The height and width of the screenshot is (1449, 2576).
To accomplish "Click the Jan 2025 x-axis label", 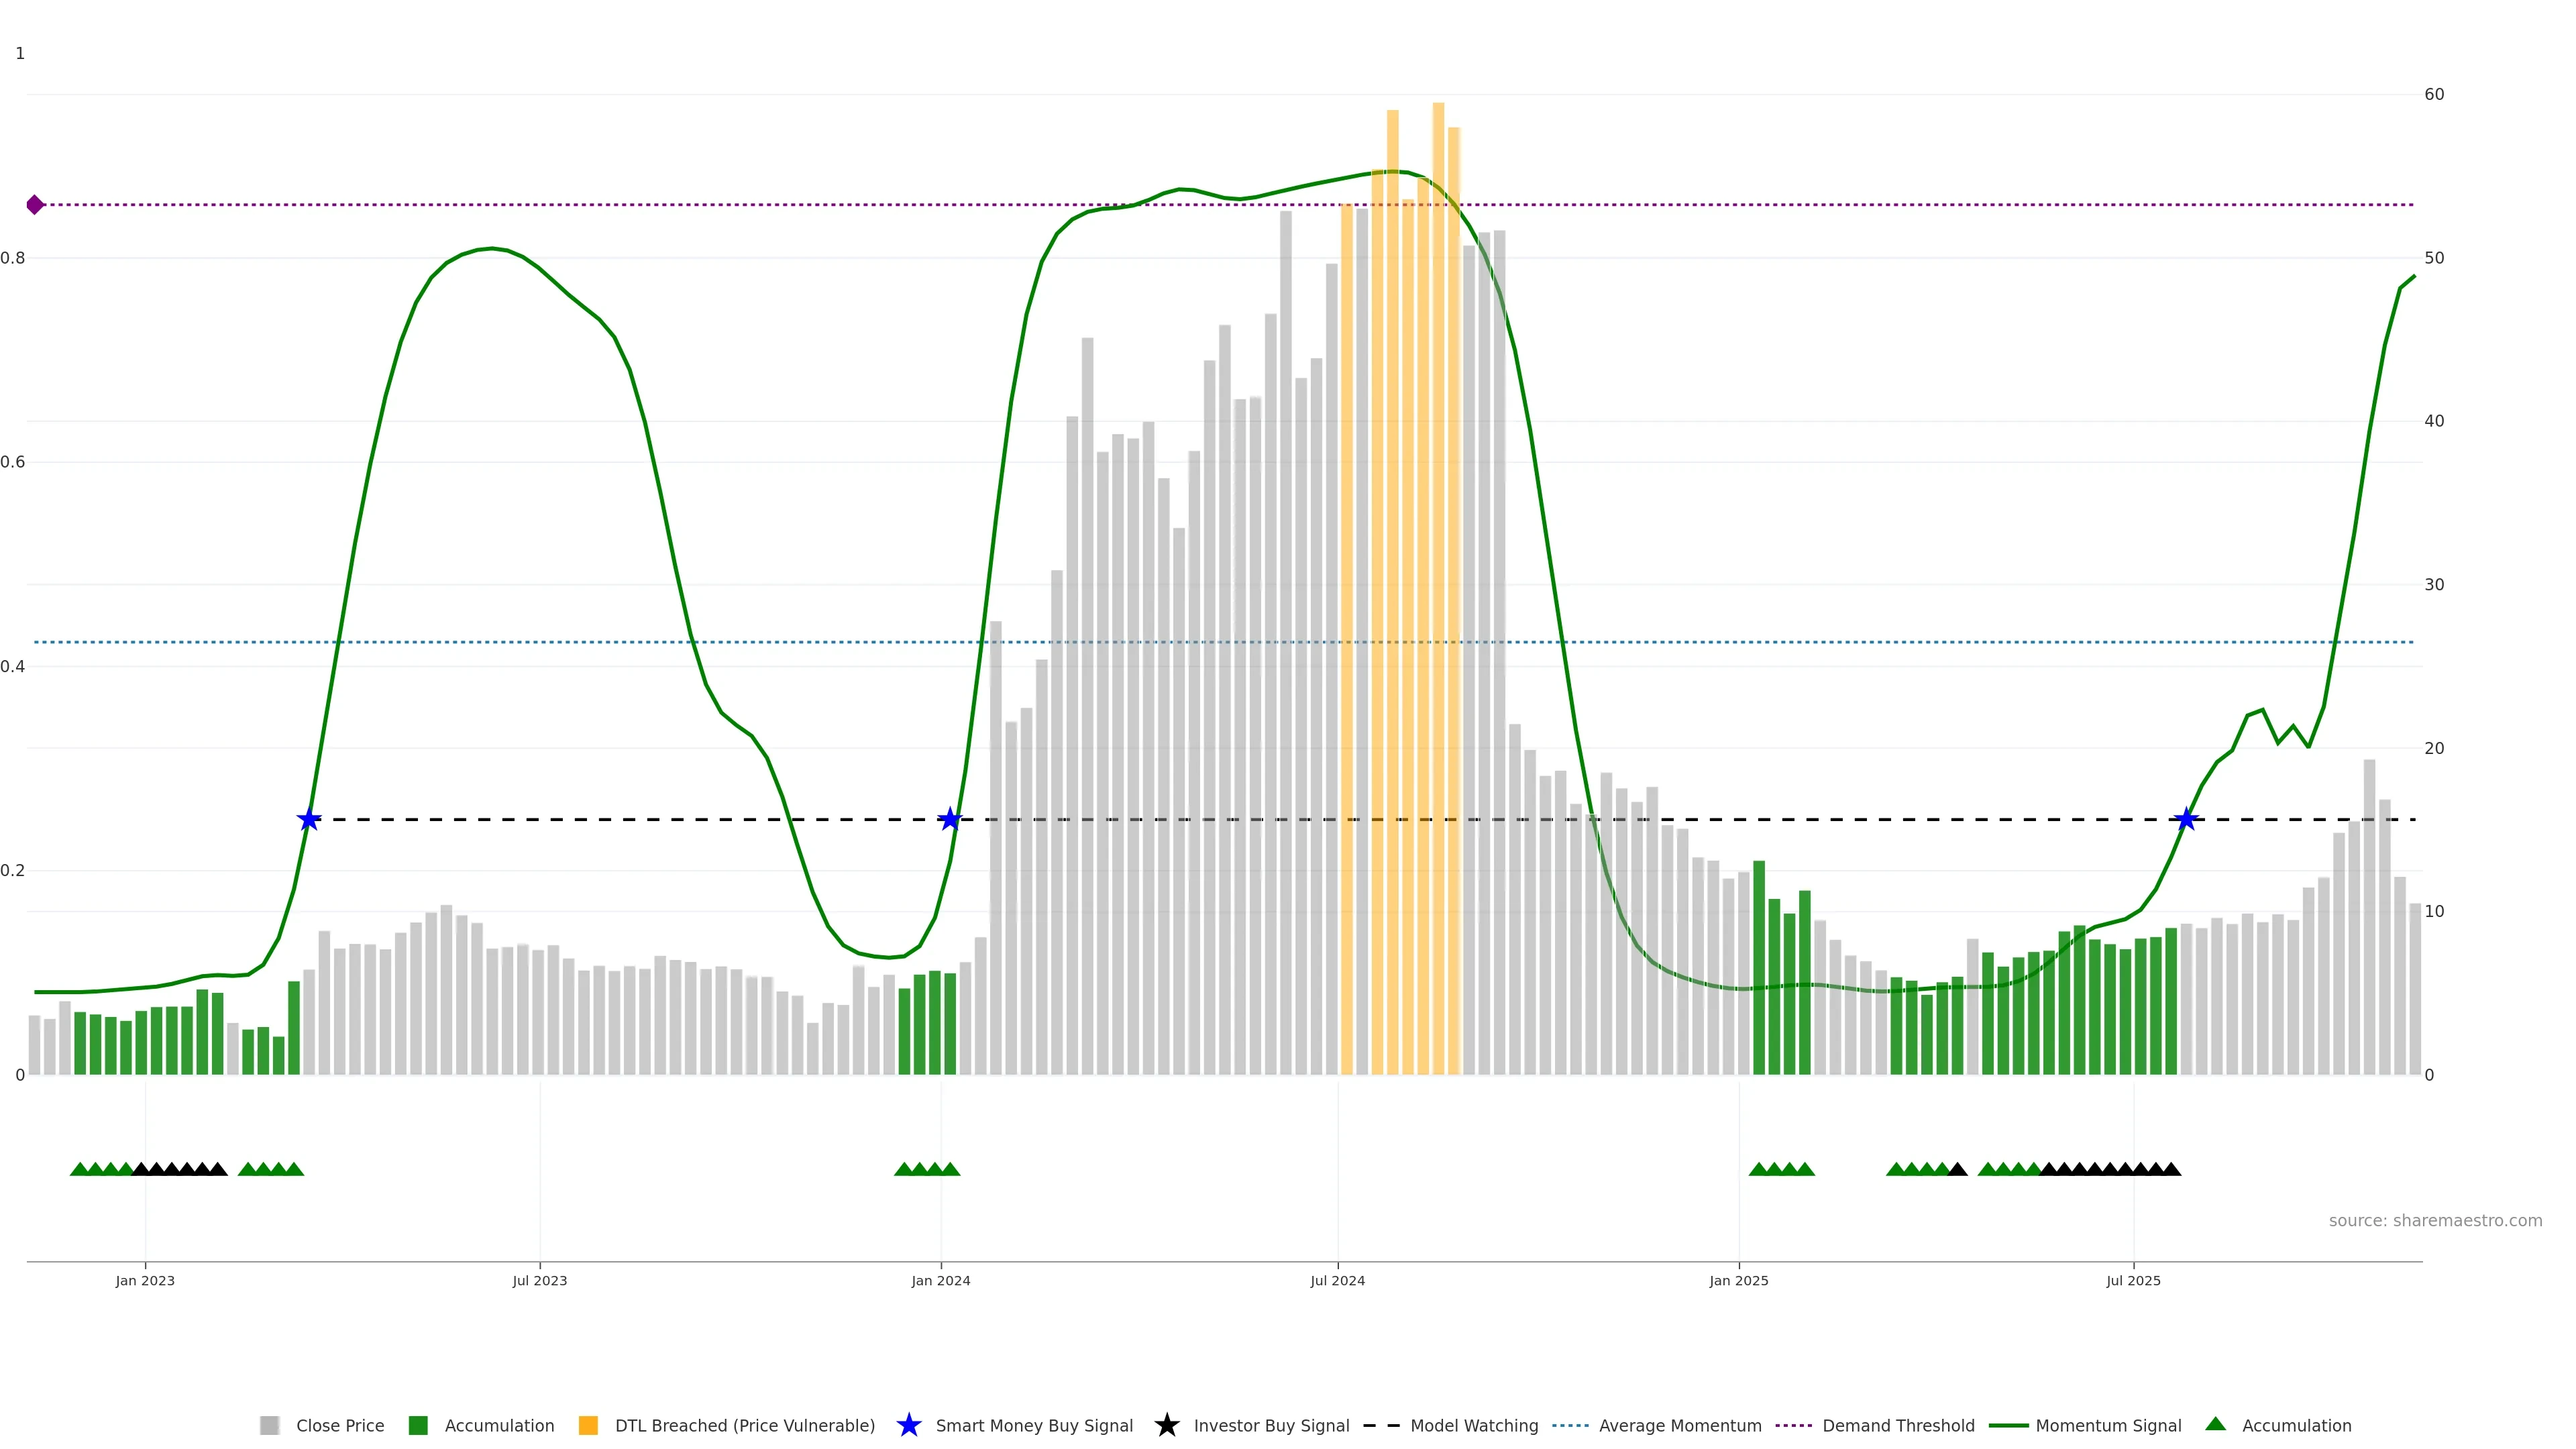I will pyautogui.click(x=1738, y=1281).
